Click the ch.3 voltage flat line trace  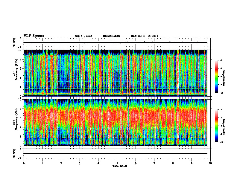point(116,153)
